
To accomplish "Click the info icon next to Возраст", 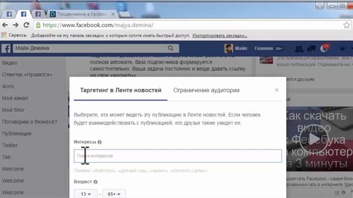I will pyautogui.click(x=95, y=182).
